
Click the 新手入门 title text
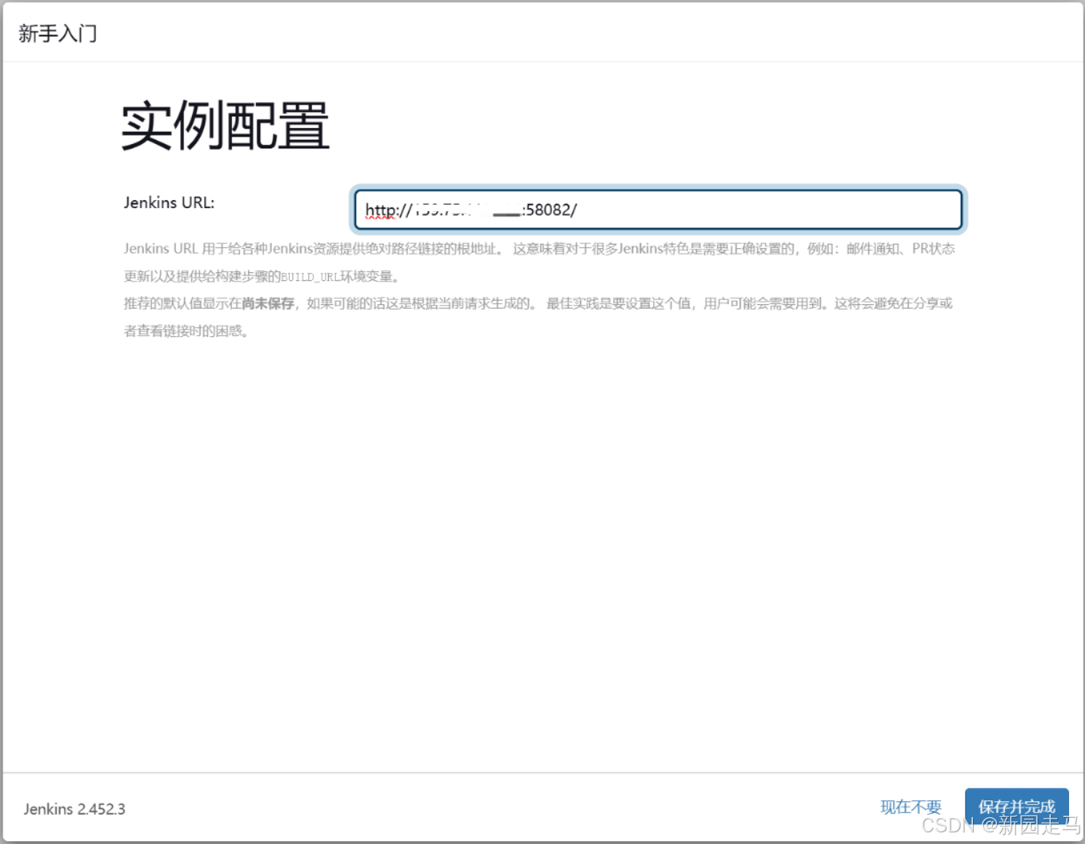click(57, 33)
